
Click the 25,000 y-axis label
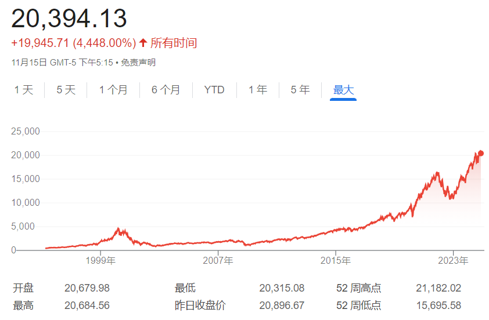tap(26, 132)
